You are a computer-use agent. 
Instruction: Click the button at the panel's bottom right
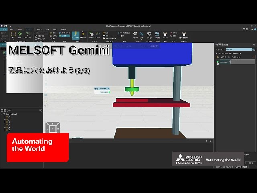pyautogui.click(x=251, y=163)
